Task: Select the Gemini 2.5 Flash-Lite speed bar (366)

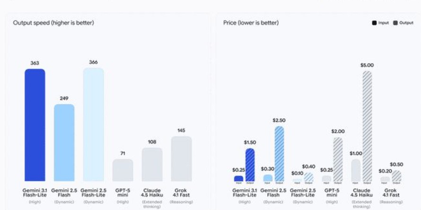Action: tap(93, 125)
